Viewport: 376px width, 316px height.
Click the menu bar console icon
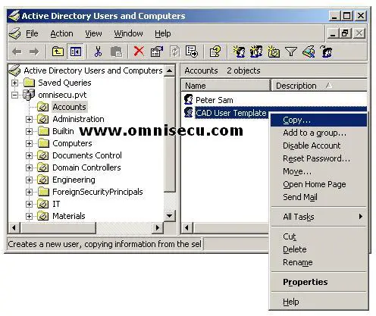14,33
